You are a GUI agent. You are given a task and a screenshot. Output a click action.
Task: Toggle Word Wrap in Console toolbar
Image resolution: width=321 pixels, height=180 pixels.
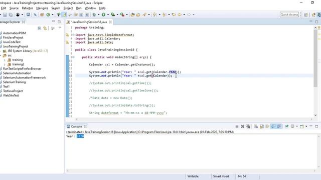(x=267, y=126)
